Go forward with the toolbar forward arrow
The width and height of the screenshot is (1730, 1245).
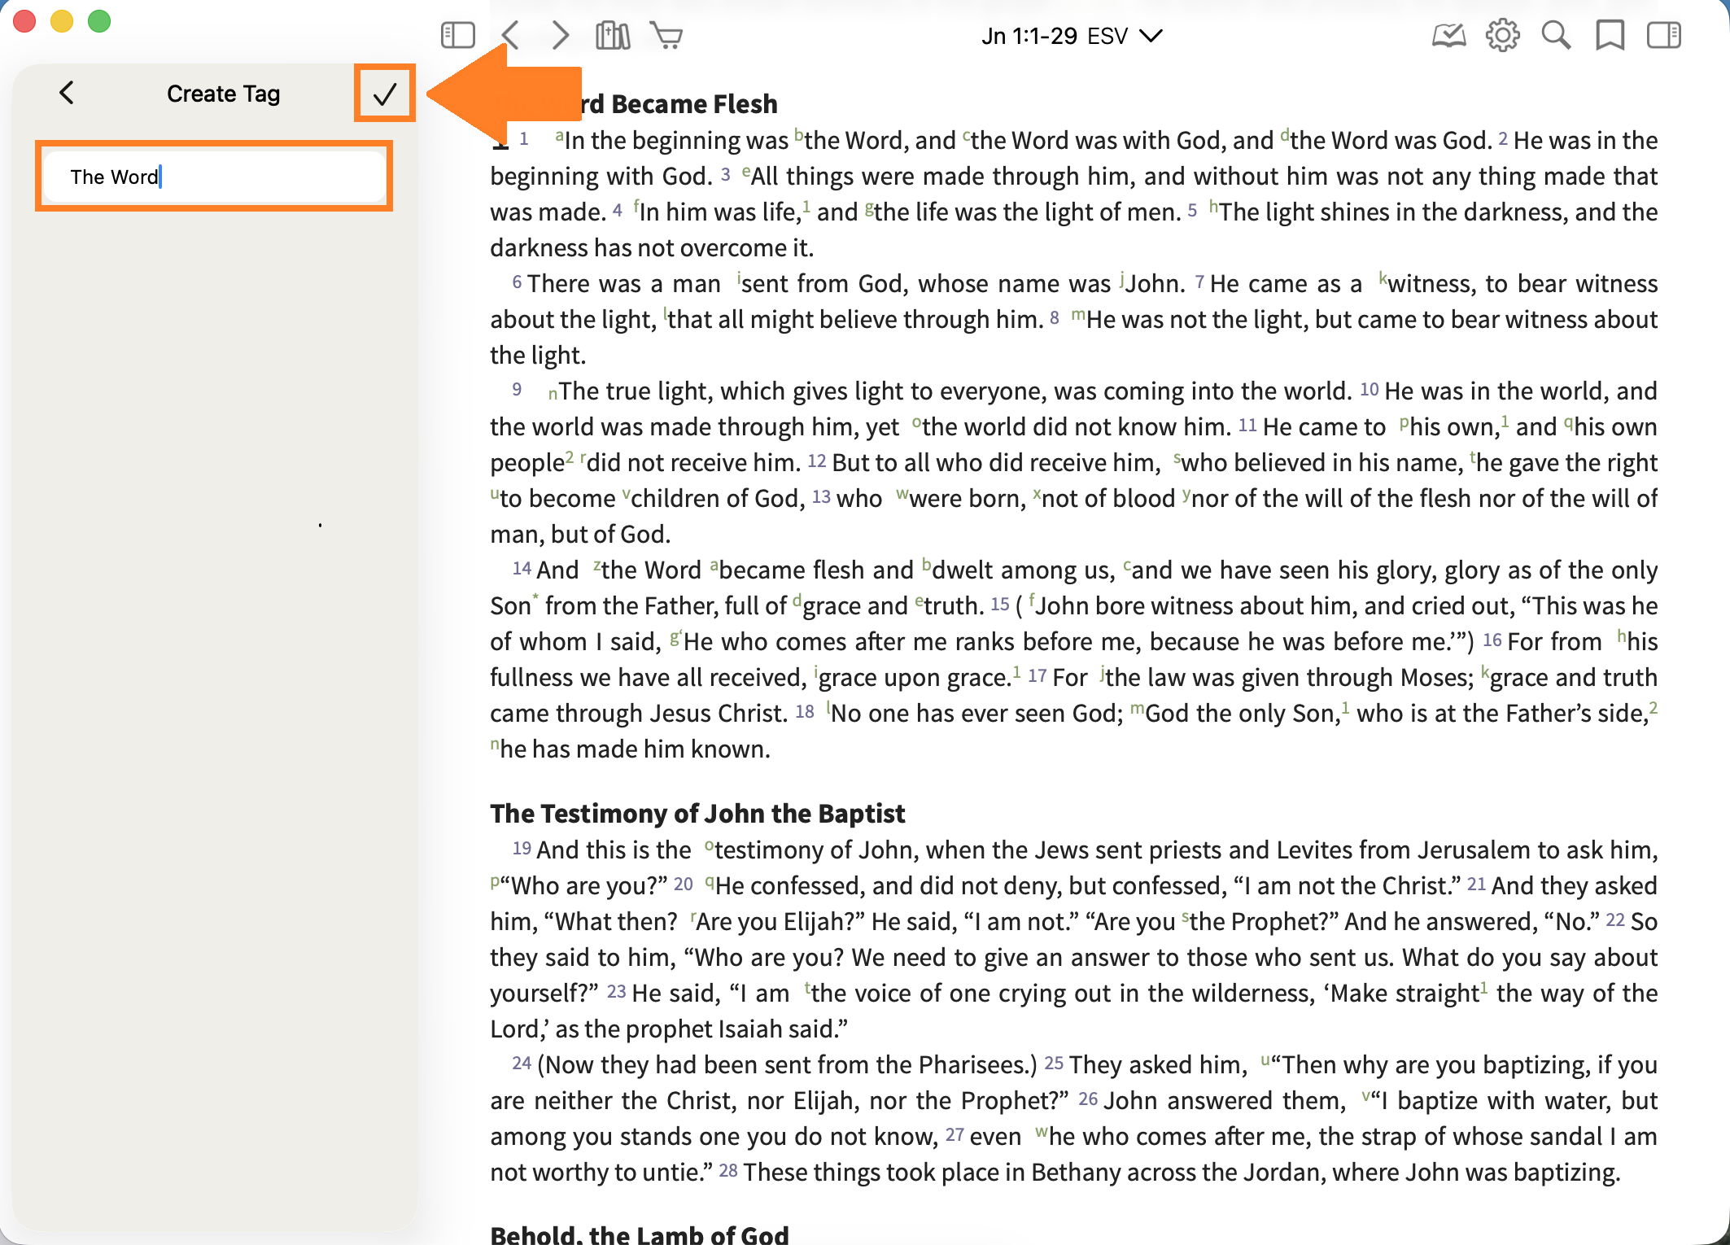click(561, 36)
